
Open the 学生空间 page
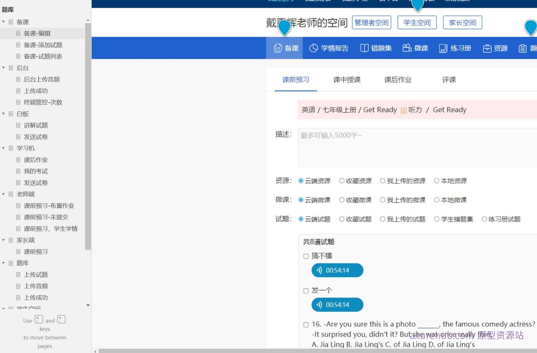pyautogui.click(x=417, y=22)
